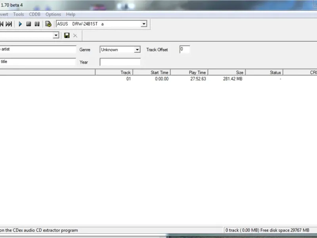Start playback with the Play button
The width and height of the screenshot is (317, 238).
pyautogui.click(x=20, y=24)
